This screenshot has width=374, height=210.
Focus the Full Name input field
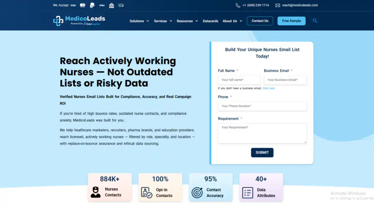pyautogui.click(x=239, y=80)
